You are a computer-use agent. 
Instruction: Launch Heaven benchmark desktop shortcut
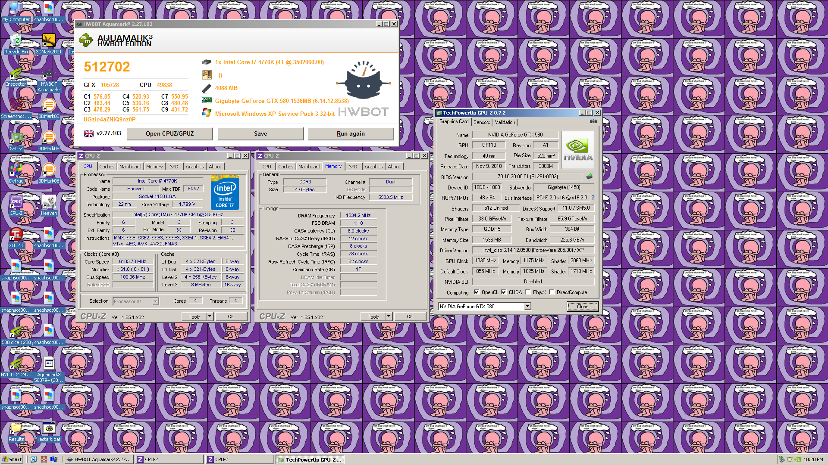click(x=49, y=205)
